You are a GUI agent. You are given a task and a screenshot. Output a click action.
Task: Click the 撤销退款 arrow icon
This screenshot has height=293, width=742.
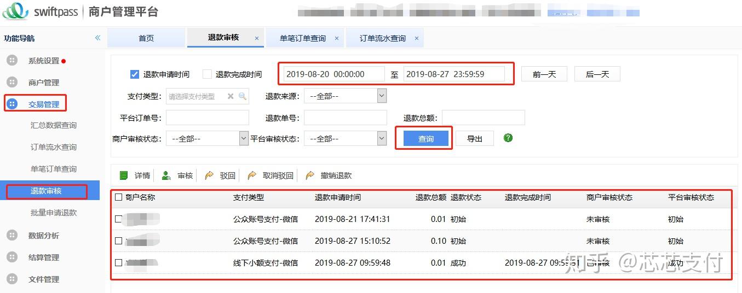tap(310, 175)
